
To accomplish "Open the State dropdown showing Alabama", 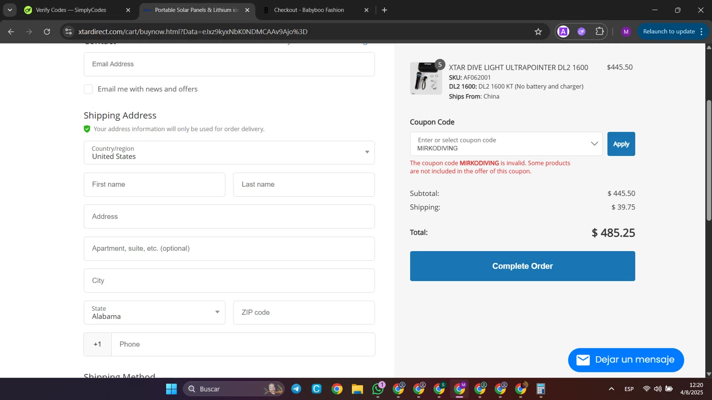I will pos(154,313).
